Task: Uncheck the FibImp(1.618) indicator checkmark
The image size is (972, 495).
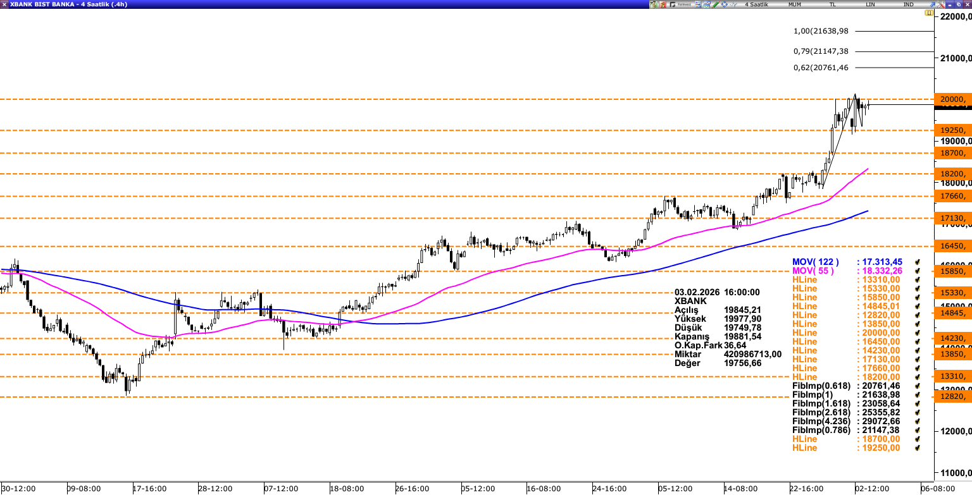Action: click(917, 403)
